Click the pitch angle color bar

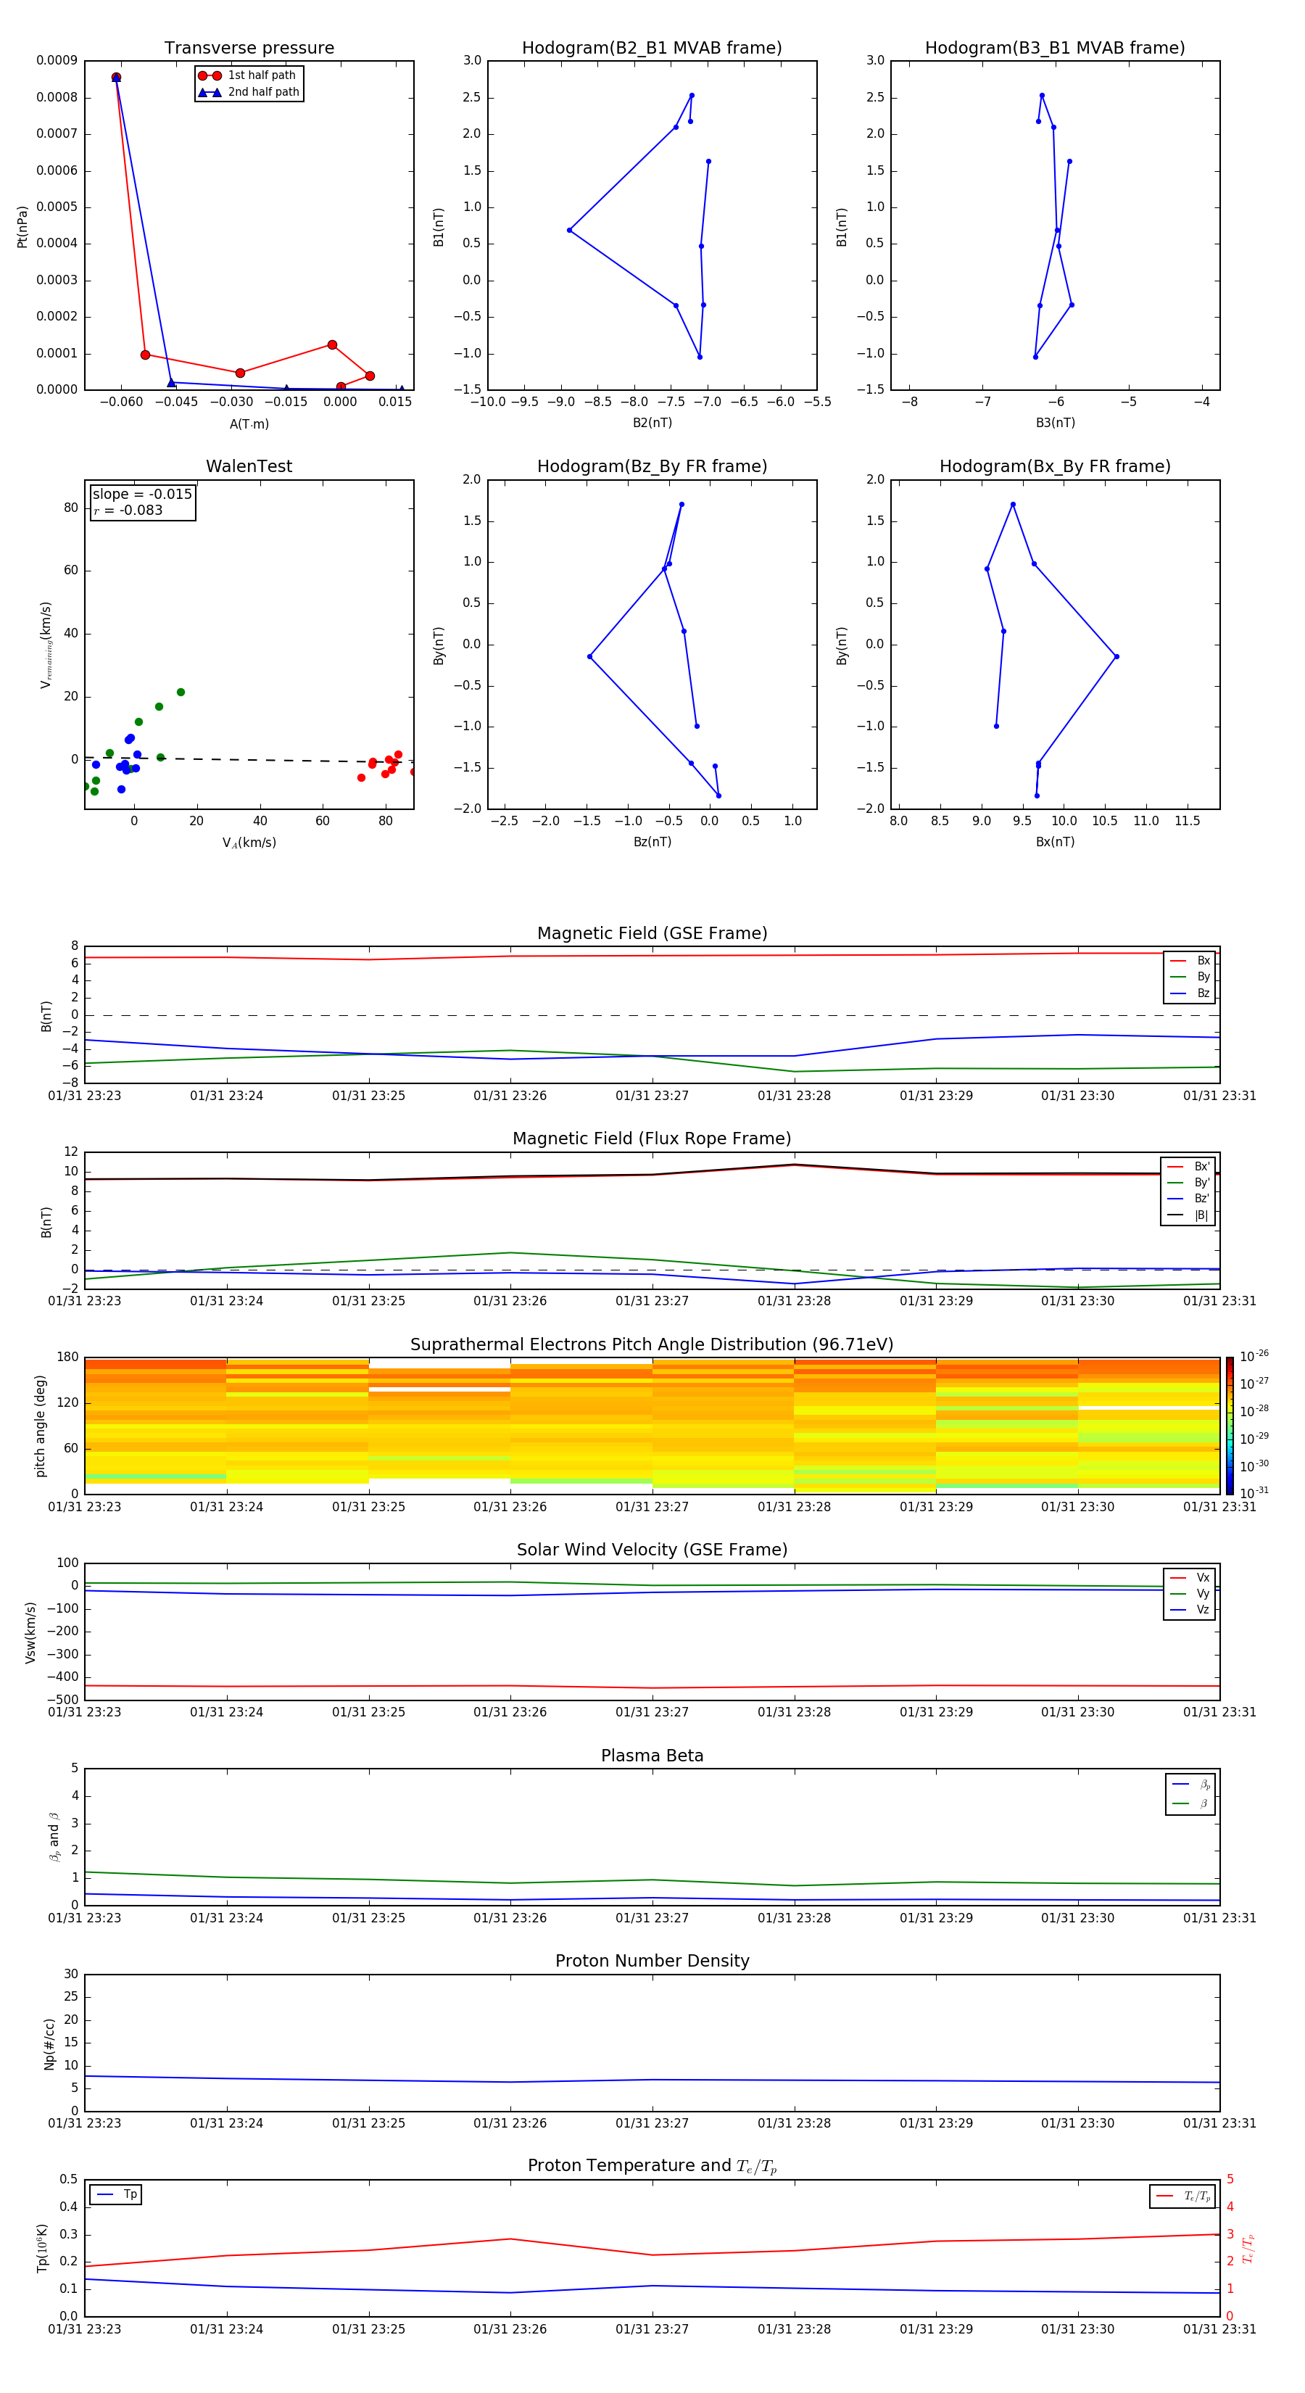click(x=1230, y=1425)
